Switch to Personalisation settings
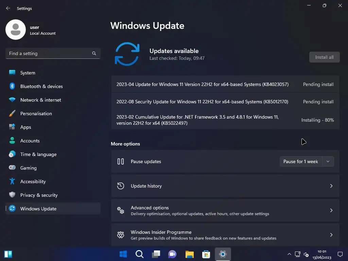 pyautogui.click(x=53, y=114)
